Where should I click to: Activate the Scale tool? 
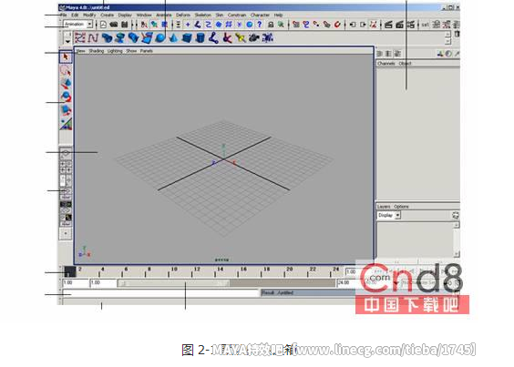click(x=66, y=110)
